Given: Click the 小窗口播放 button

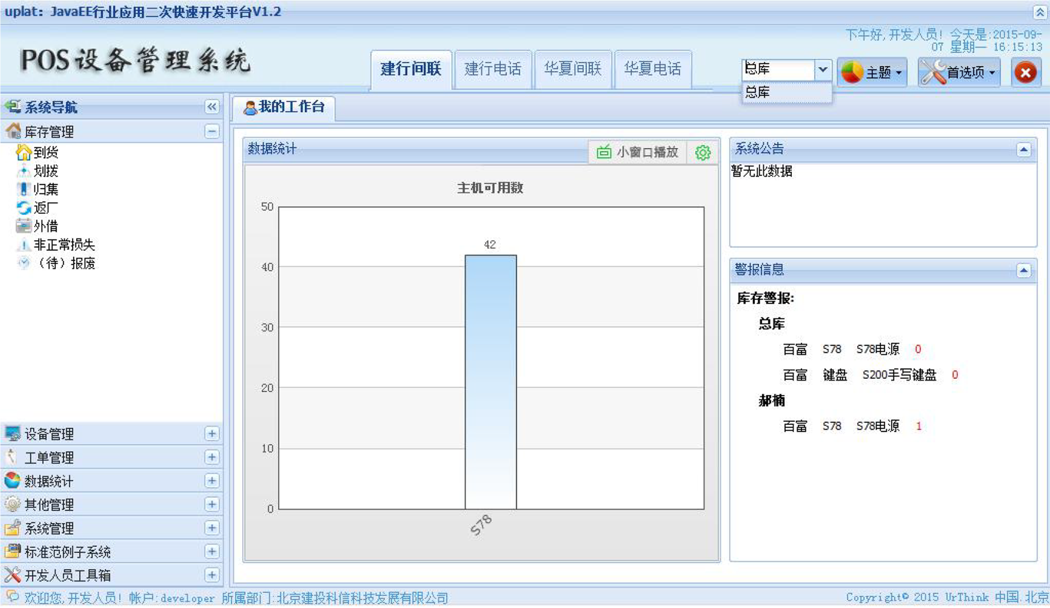Looking at the screenshot, I should pos(637,152).
